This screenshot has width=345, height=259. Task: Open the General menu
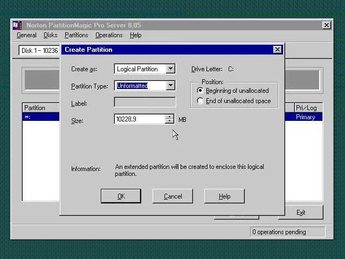(x=26, y=35)
